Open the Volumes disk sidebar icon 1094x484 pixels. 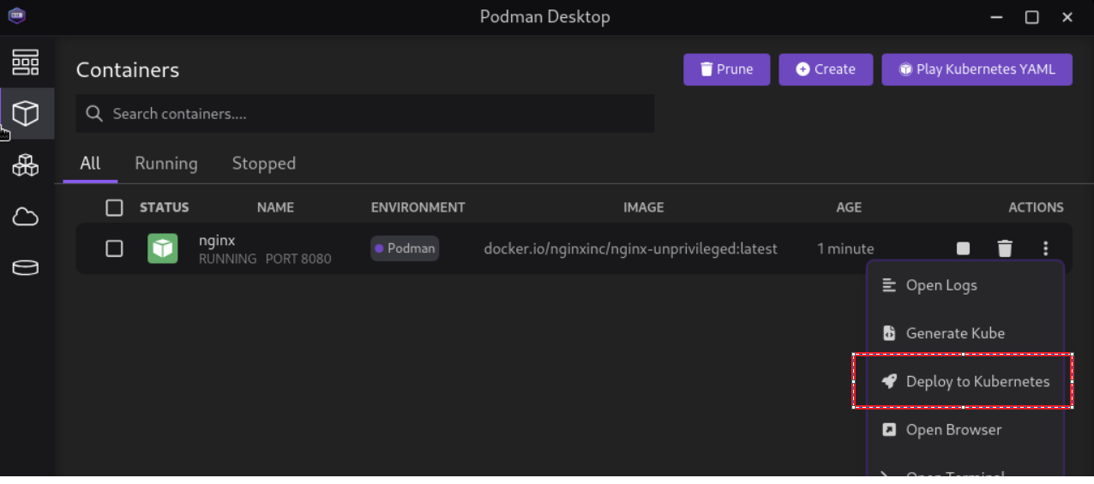click(x=26, y=268)
